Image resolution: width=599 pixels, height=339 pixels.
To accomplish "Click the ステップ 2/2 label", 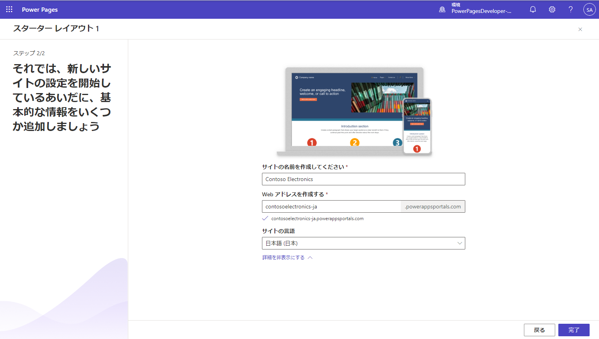I will (x=29, y=53).
